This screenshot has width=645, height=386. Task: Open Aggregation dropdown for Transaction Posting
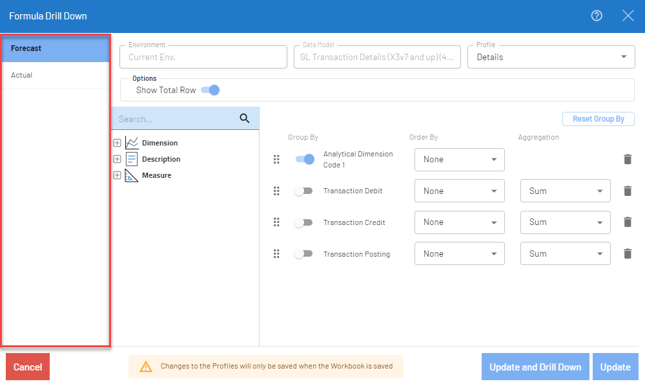pos(565,254)
